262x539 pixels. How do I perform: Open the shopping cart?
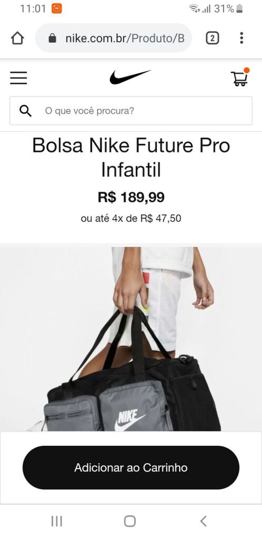pyautogui.click(x=239, y=78)
